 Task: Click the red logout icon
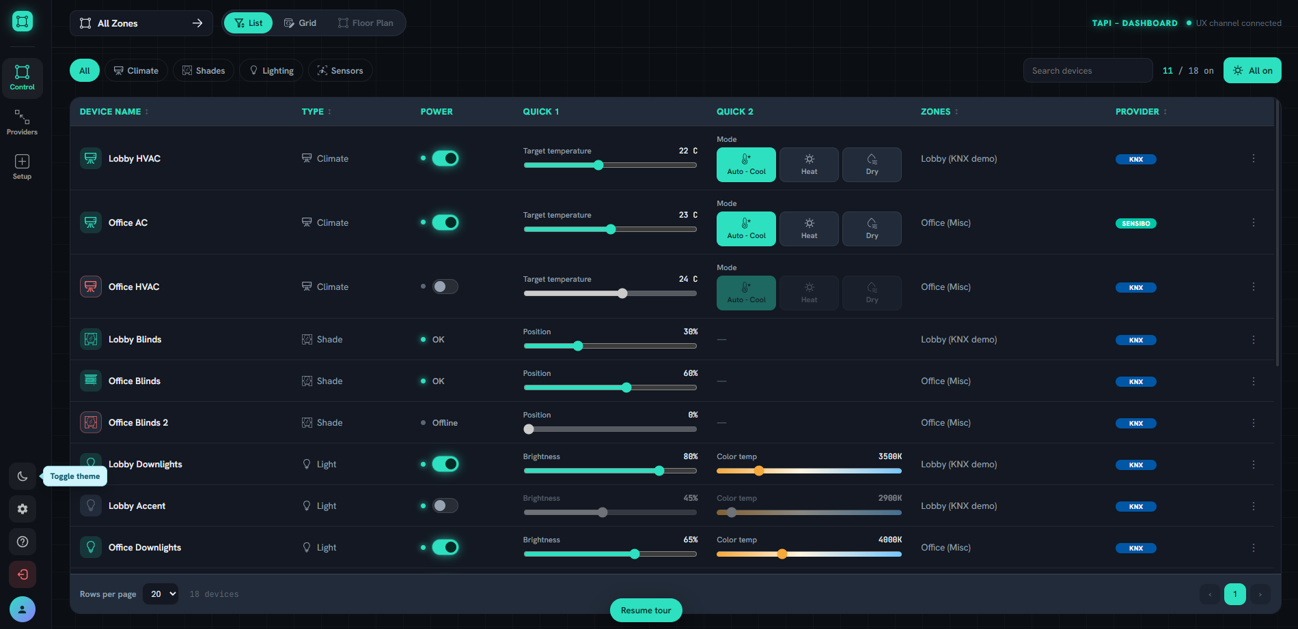[x=23, y=574]
